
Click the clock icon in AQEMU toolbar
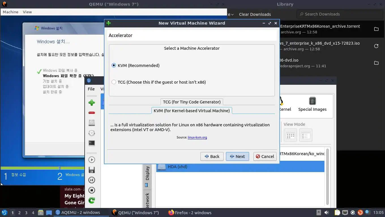point(91,133)
